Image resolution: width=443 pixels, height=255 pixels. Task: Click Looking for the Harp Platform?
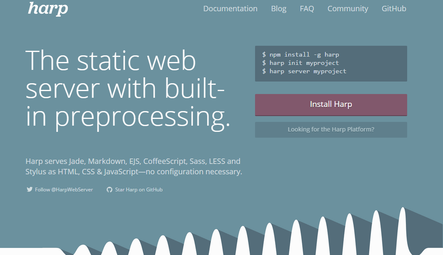331,129
